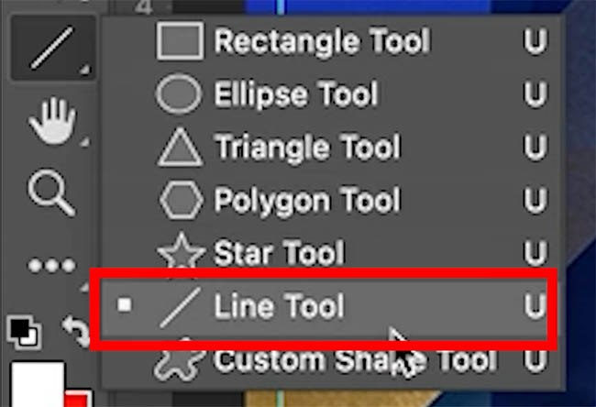596x407 pixels.
Task: Open Edit Toolbar three-dots menu
Action: (51, 265)
